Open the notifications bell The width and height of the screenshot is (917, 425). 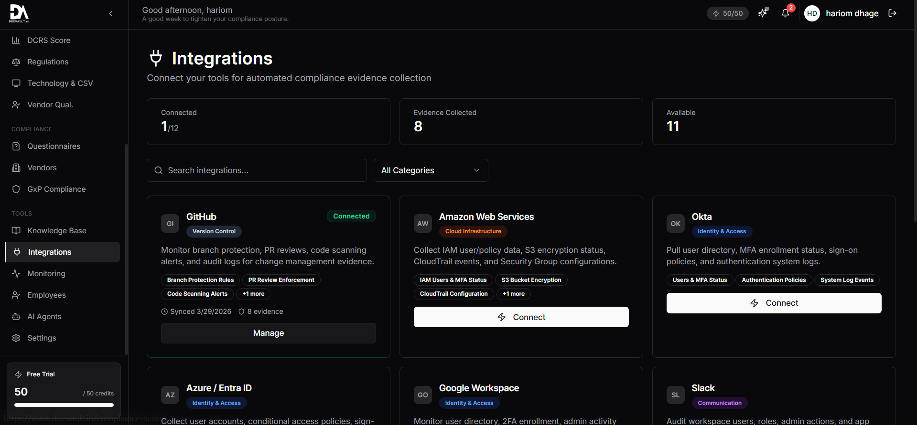[785, 13]
